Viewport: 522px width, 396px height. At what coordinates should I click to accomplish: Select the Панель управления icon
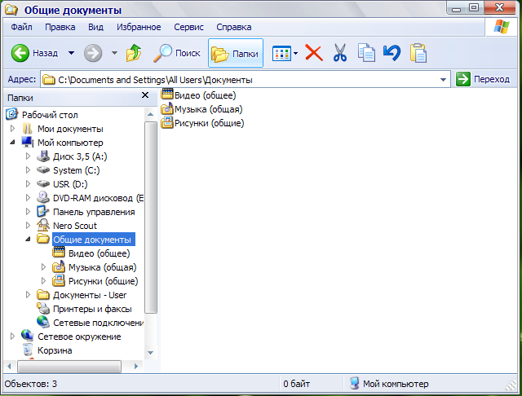tap(43, 212)
